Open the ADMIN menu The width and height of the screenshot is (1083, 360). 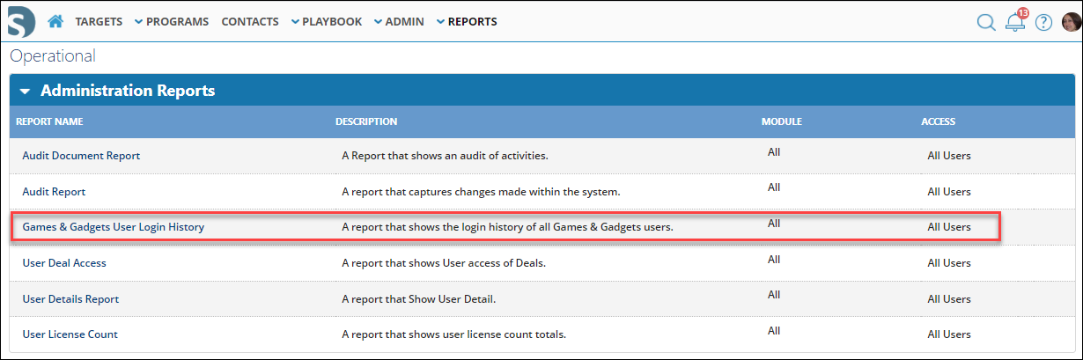(404, 21)
